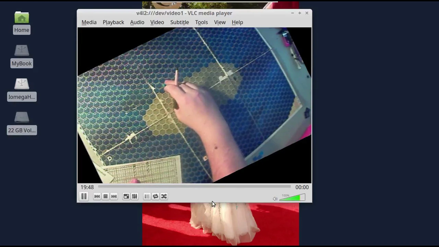This screenshot has width=439, height=247.
Task: Click the VLC window title bar text
Action: [184, 13]
